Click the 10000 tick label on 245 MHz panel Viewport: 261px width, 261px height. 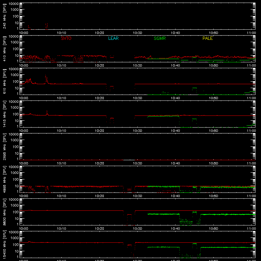point(14,4)
